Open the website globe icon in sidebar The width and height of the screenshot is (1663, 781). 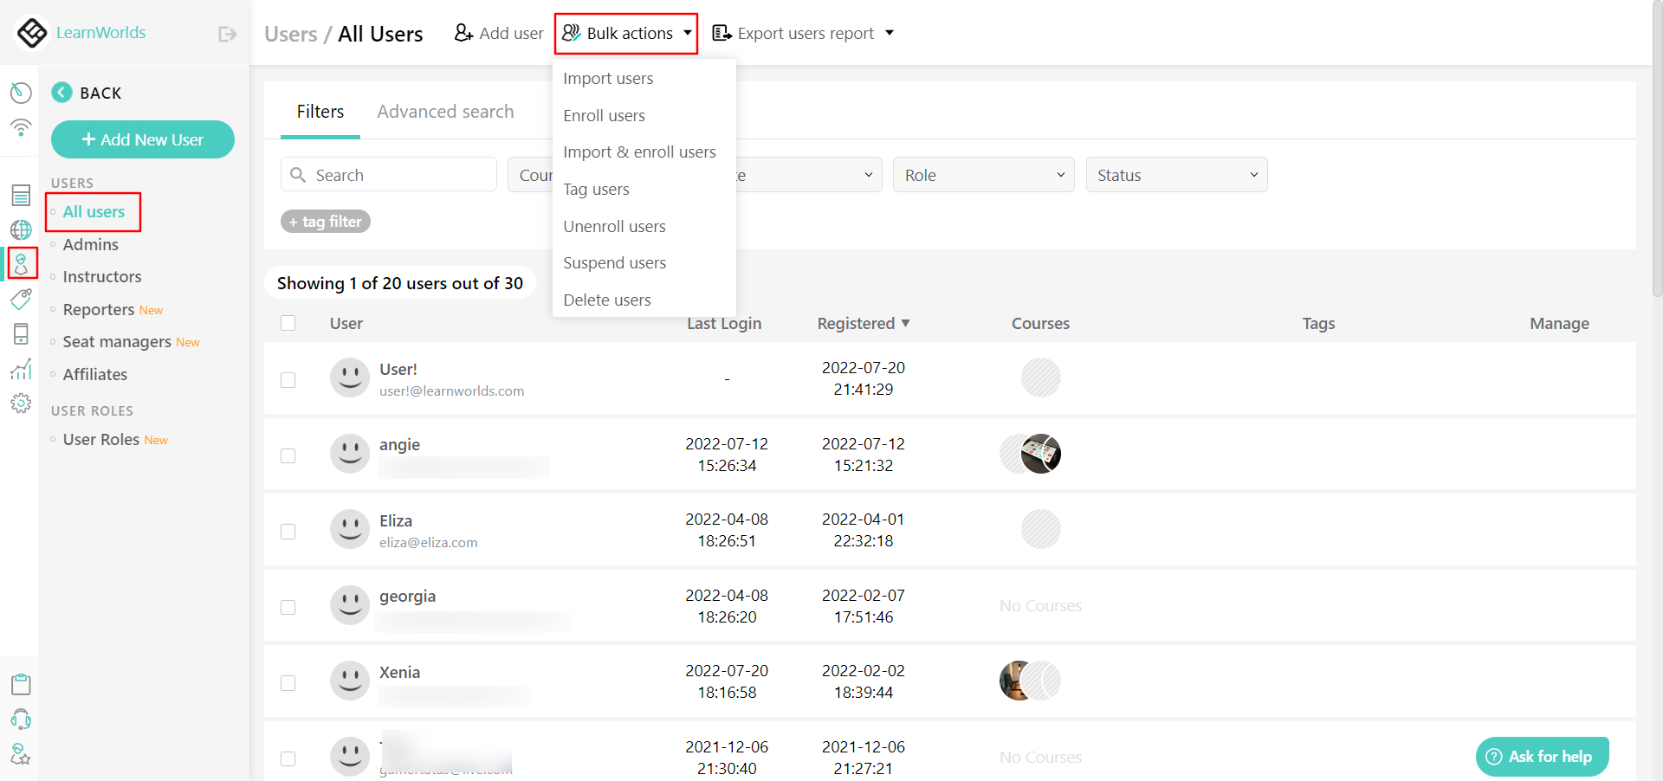(x=21, y=229)
